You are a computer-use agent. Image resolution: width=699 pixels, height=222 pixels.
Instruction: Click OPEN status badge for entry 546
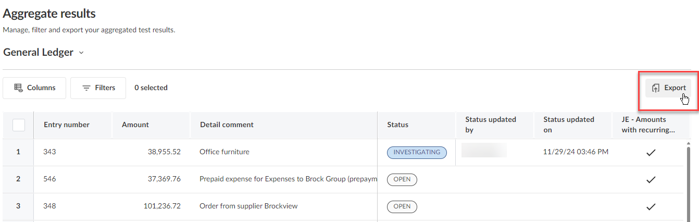click(x=402, y=179)
